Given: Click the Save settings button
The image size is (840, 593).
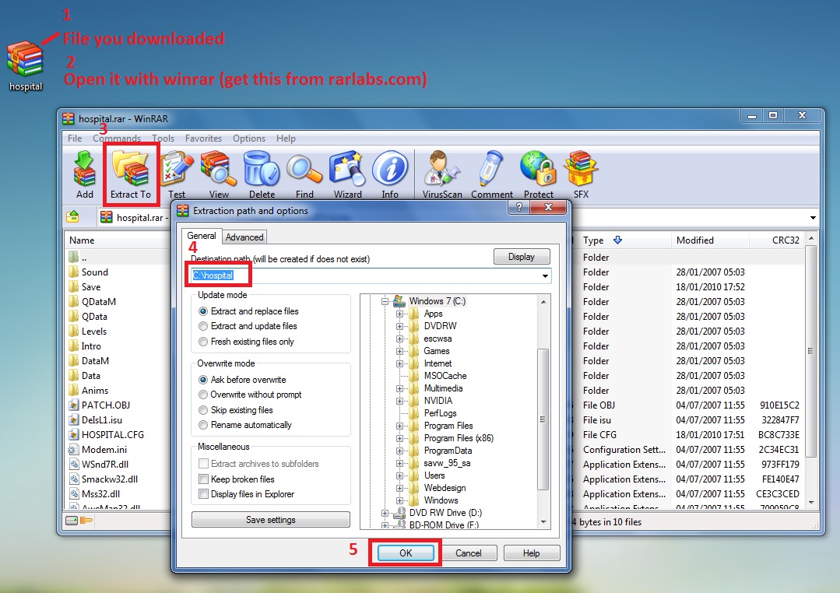Looking at the screenshot, I should point(271,520).
